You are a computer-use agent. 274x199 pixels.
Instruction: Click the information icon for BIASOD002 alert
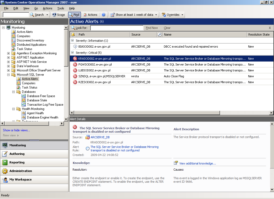tap(75, 47)
